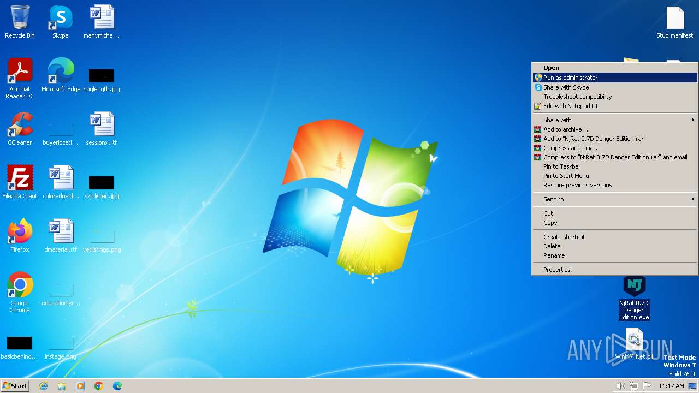Select Stub.manifest file icon
Viewport: 699px width, 393px height.
675,22
